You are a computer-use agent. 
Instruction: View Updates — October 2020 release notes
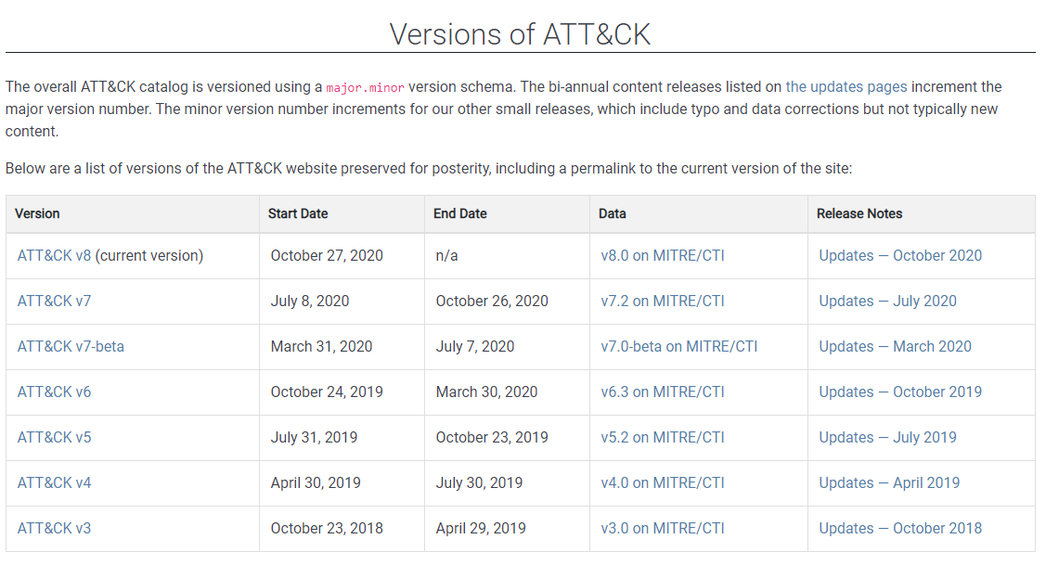[x=899, y=255]
